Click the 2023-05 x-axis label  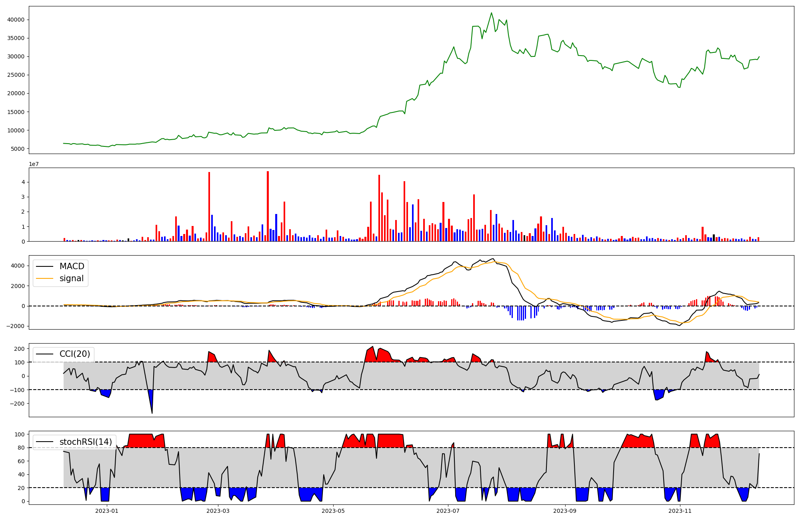tap(333, 511)
